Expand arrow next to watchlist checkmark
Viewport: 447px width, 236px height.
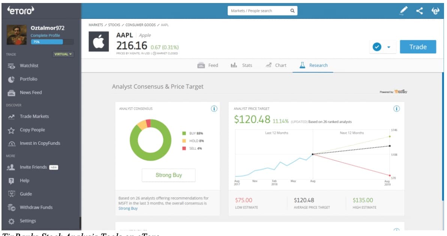point(388,47)
